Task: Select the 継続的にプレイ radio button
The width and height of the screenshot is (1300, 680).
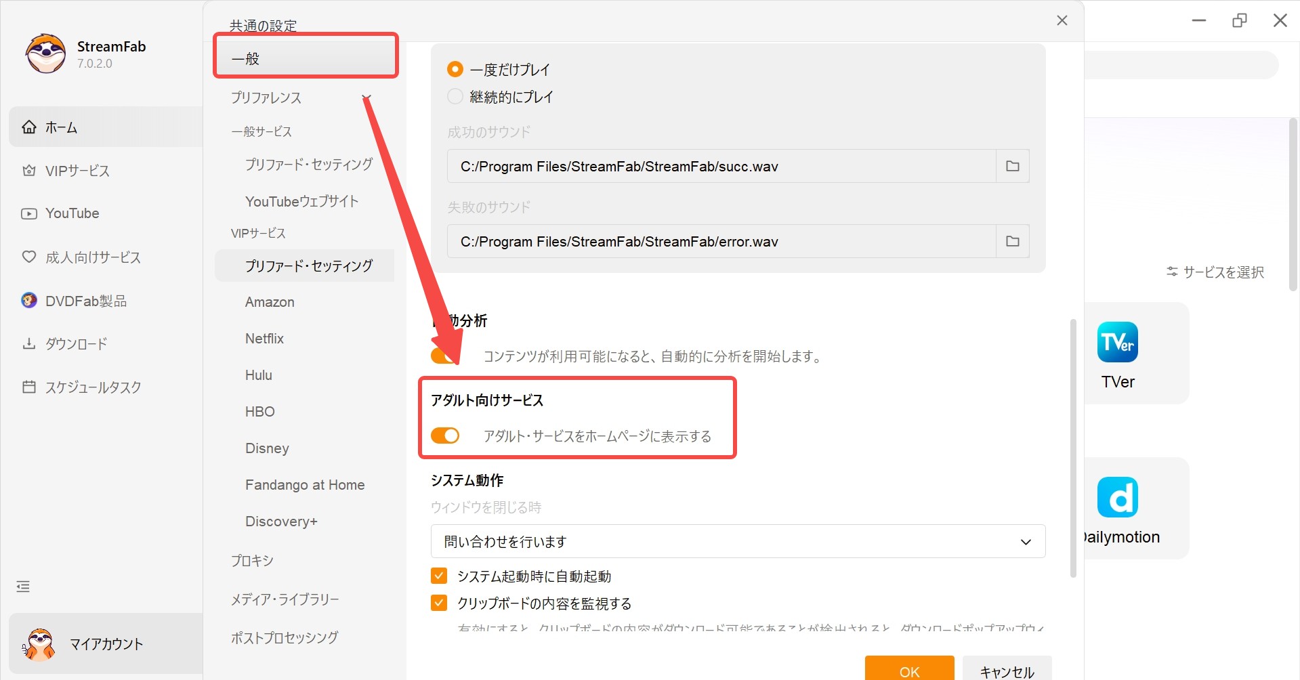Action: pyautogui.click(x=455, y=96)
